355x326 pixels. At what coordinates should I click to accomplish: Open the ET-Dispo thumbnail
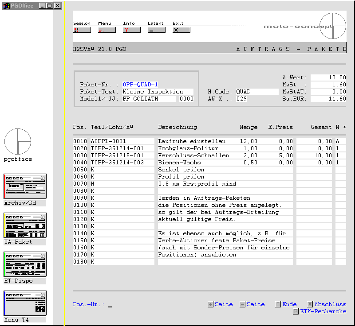pyautogui.click(x=25, y=264)
